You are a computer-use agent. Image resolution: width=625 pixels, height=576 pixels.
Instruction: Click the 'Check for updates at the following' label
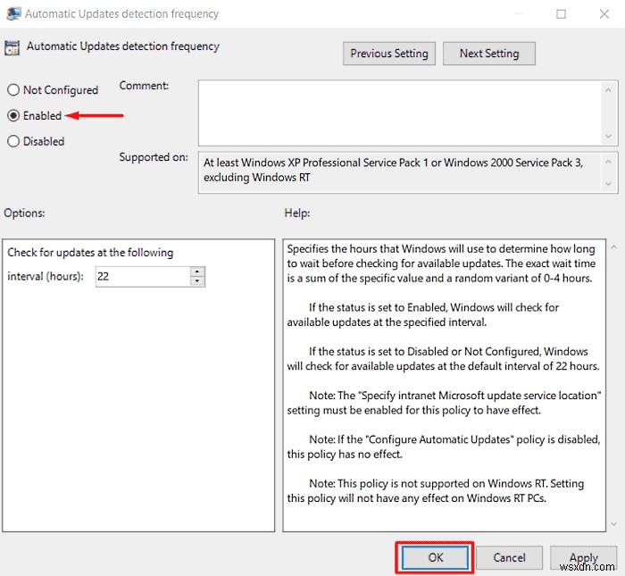(90, 253)
